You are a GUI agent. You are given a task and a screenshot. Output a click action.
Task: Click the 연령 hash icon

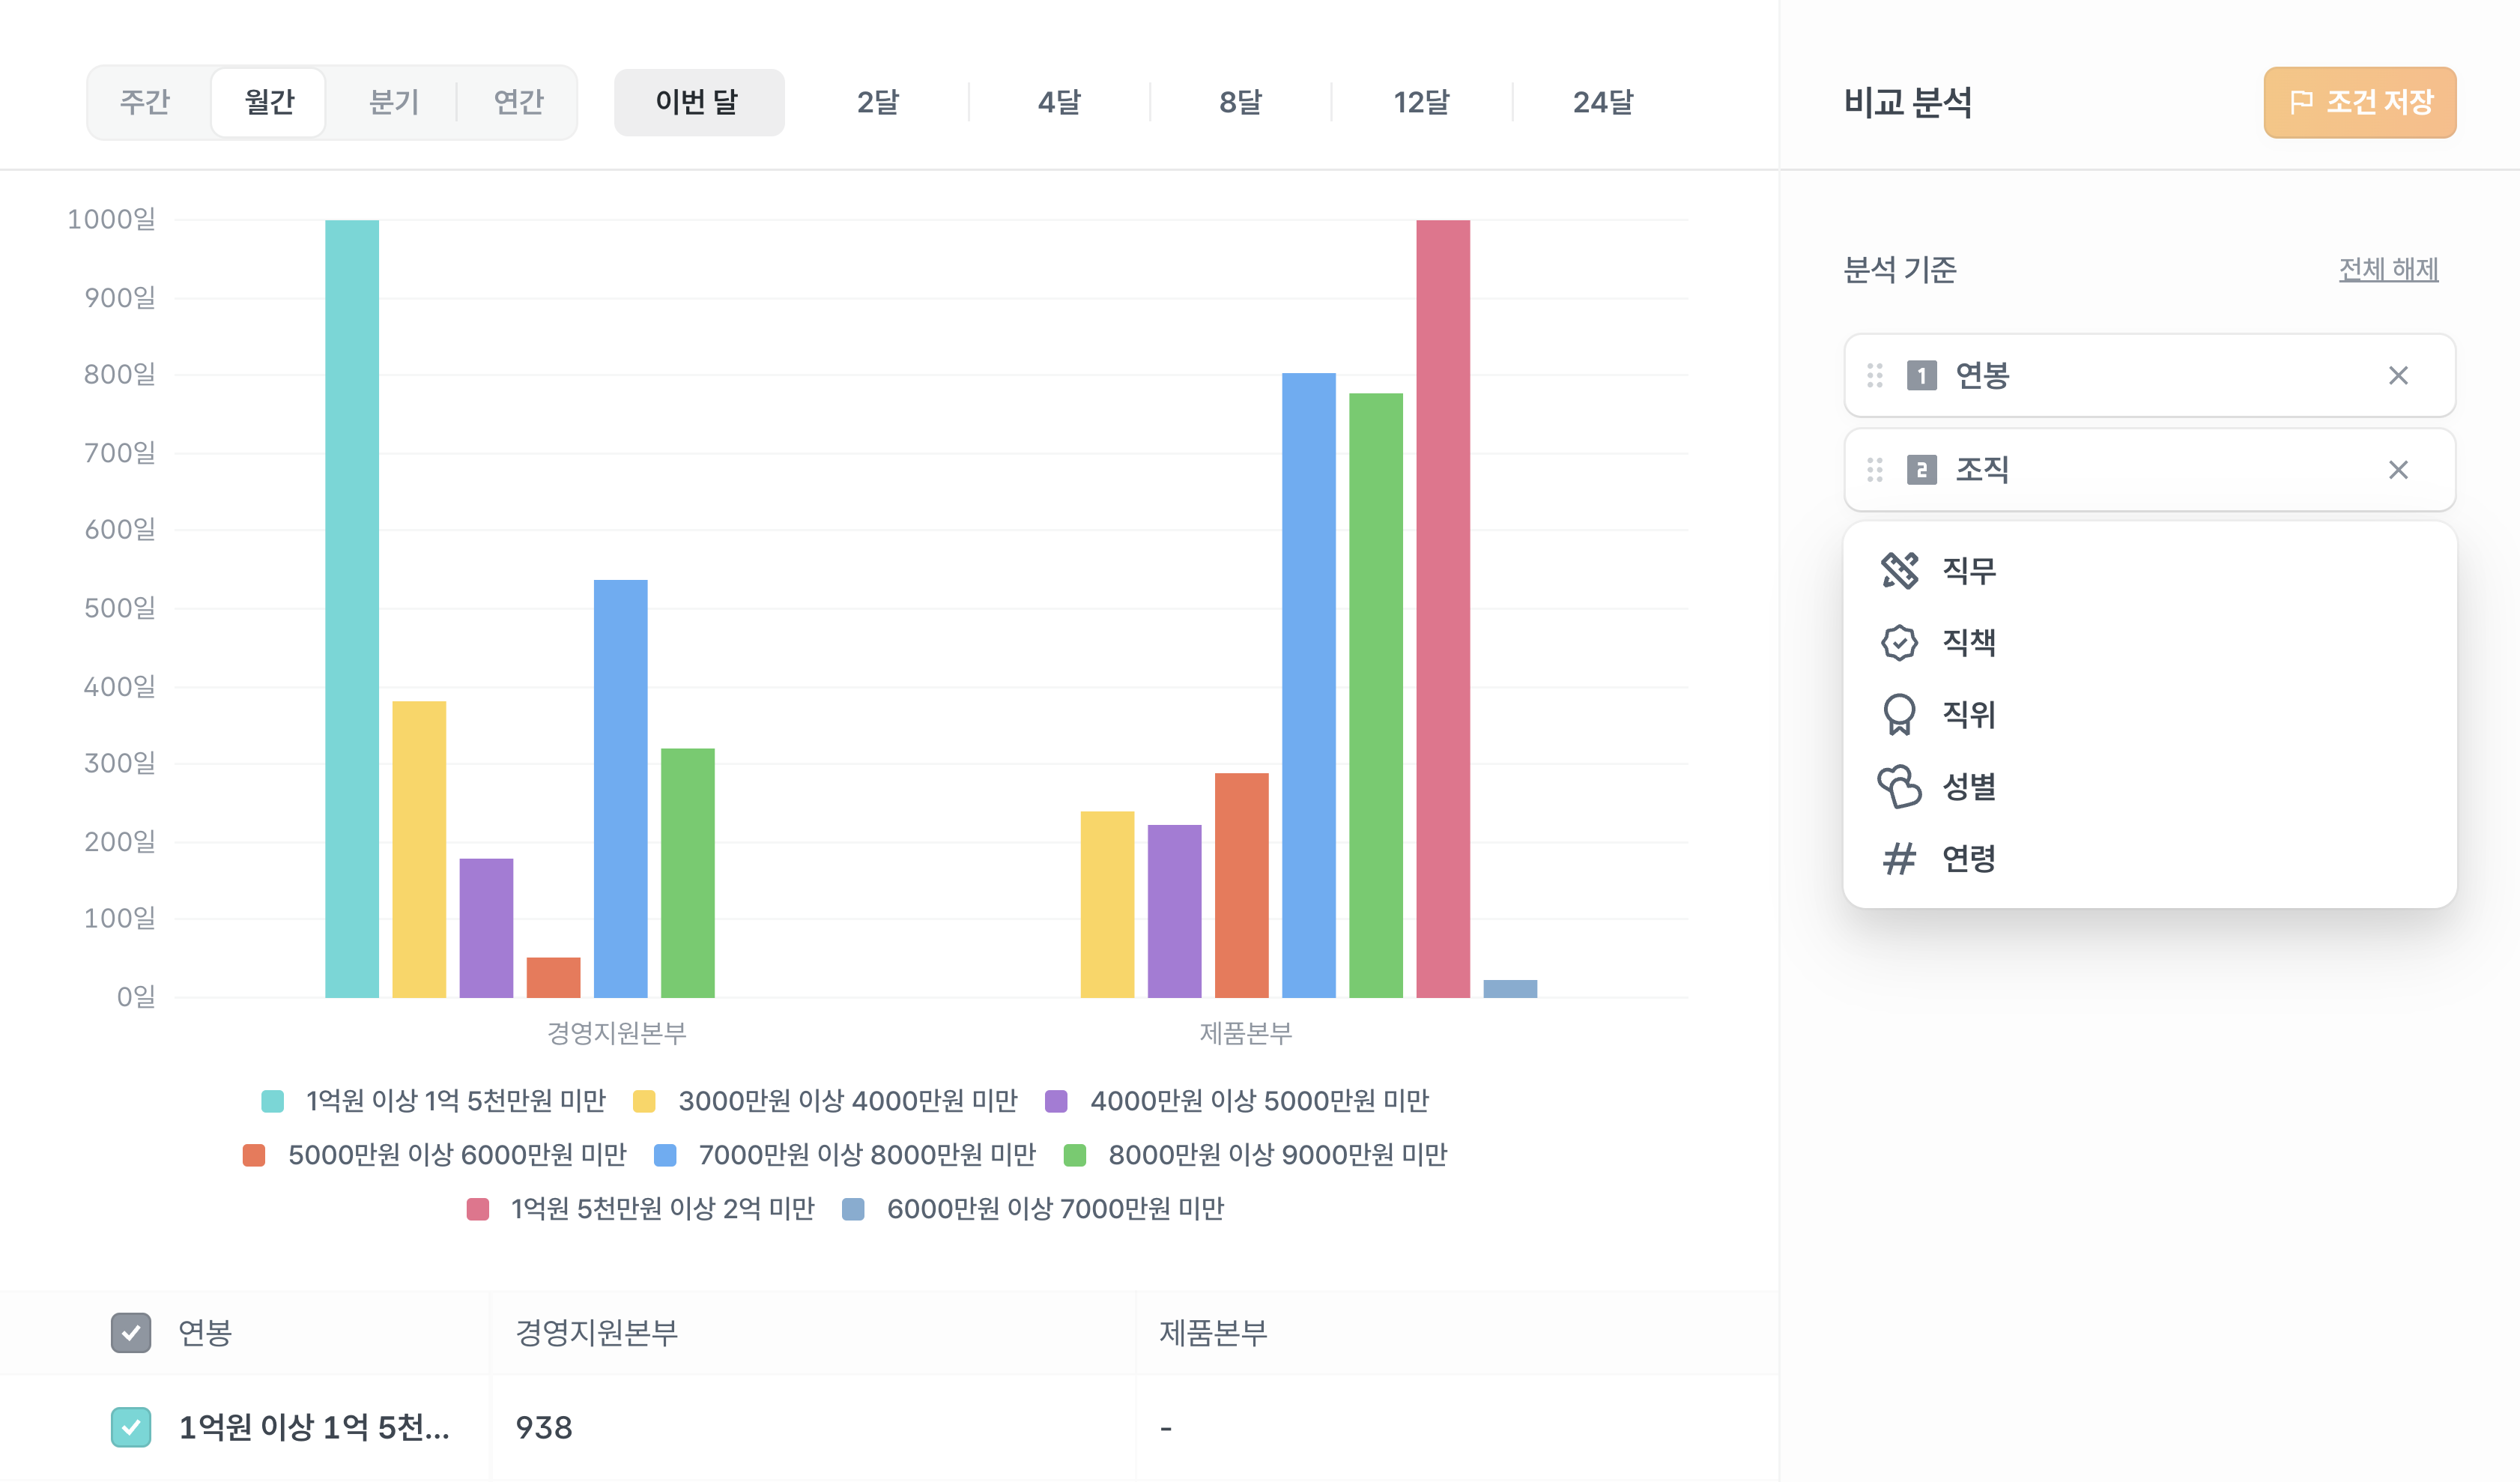click(1899, 858)
